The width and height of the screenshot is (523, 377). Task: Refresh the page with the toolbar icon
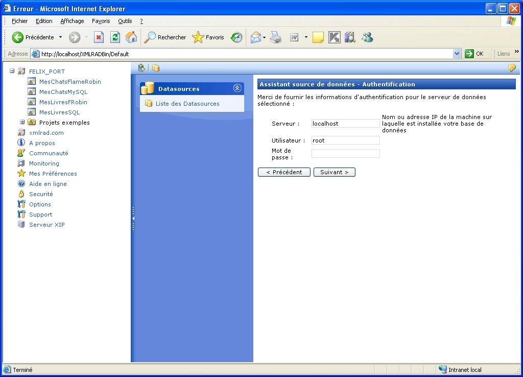(115, 37)
